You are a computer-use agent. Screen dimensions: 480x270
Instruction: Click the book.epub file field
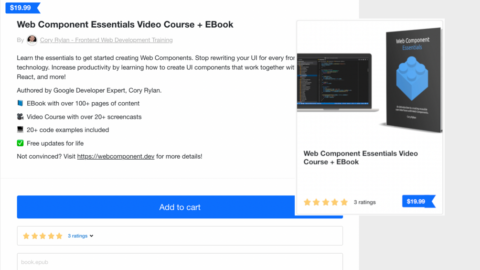click(x=180, y=262)
